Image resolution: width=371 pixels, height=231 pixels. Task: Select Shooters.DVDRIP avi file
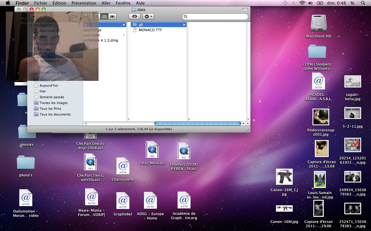click(183, 151)
